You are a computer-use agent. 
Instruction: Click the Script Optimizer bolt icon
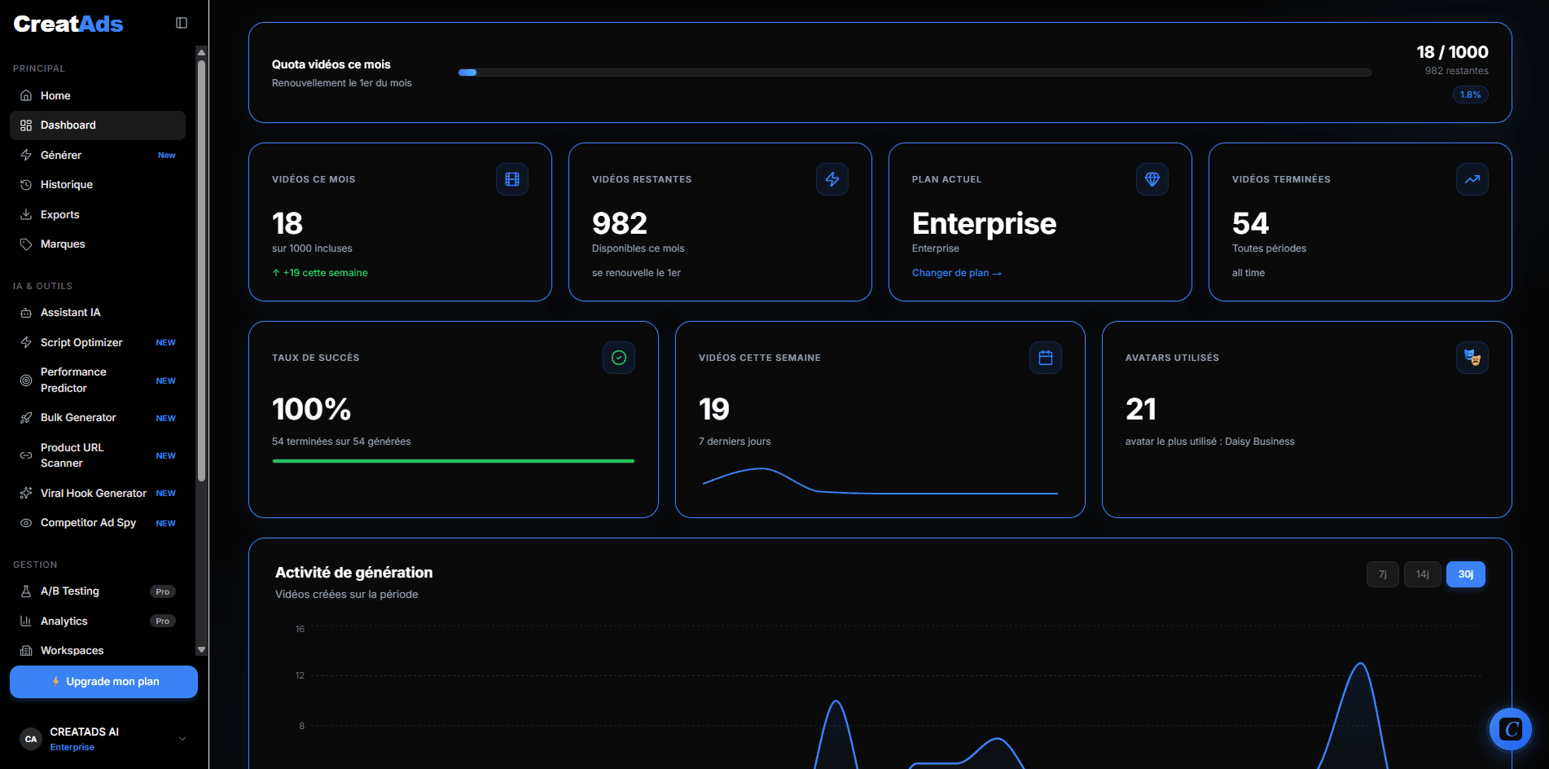point(26,342)
